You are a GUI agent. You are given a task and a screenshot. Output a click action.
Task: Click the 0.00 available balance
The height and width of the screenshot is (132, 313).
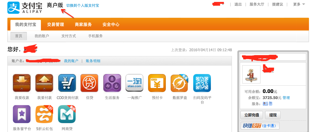coord(268,91)
